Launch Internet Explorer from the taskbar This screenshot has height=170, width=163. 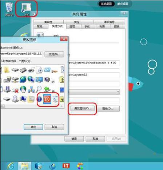point(11,166)
